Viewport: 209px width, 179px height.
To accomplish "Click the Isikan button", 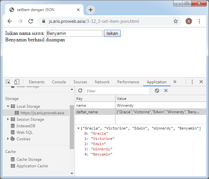I will (x=112, y=33).
